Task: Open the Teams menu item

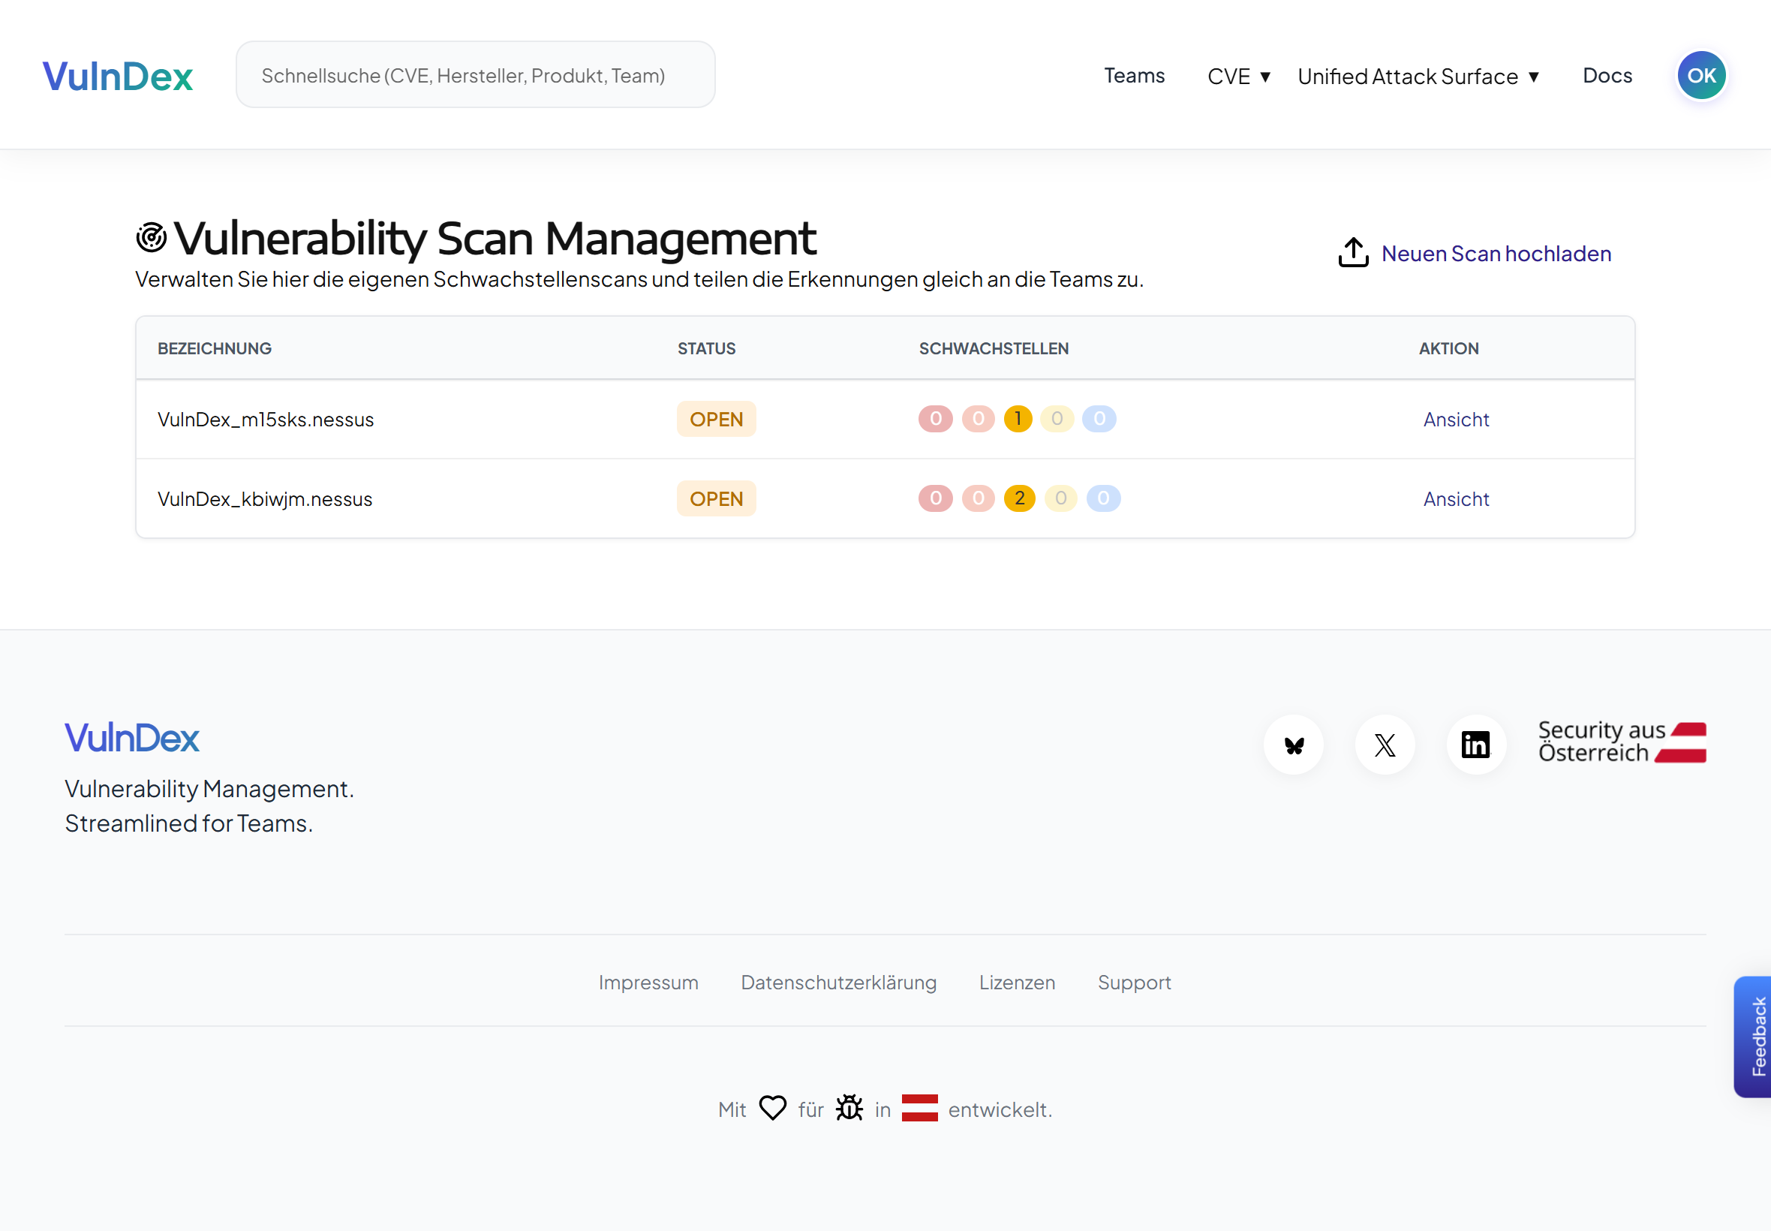Action: [x=1133, y=76]
